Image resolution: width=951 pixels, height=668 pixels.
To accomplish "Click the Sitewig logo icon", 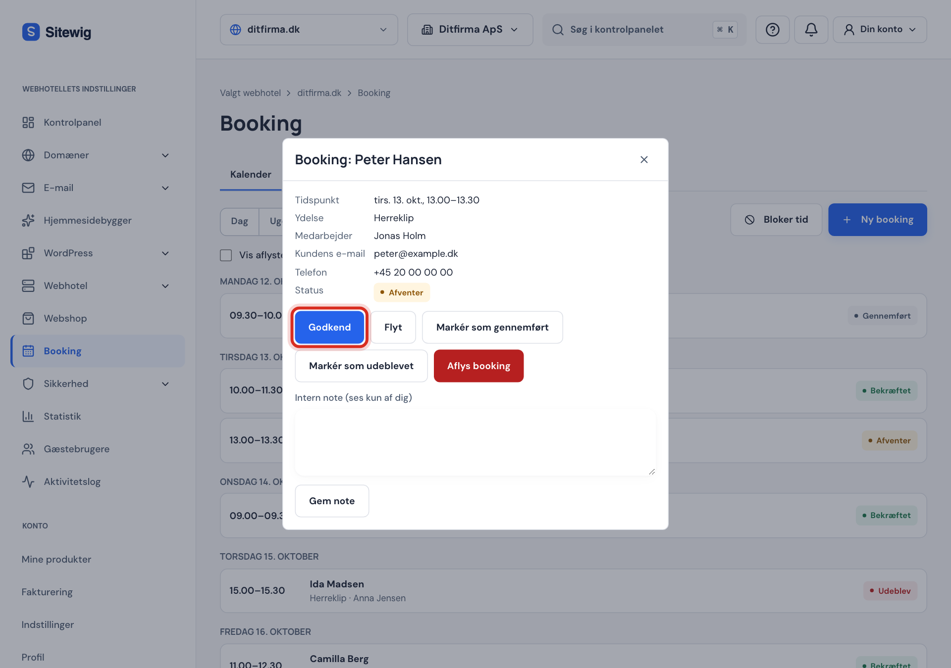I will pos(31,32).
